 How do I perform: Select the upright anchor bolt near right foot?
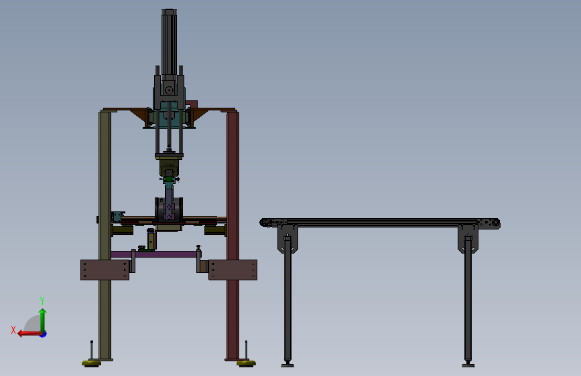coord(246,350)
